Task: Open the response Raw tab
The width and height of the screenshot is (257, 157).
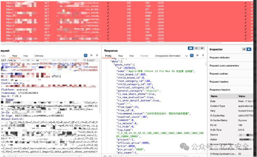Action: tap(120, 56)
